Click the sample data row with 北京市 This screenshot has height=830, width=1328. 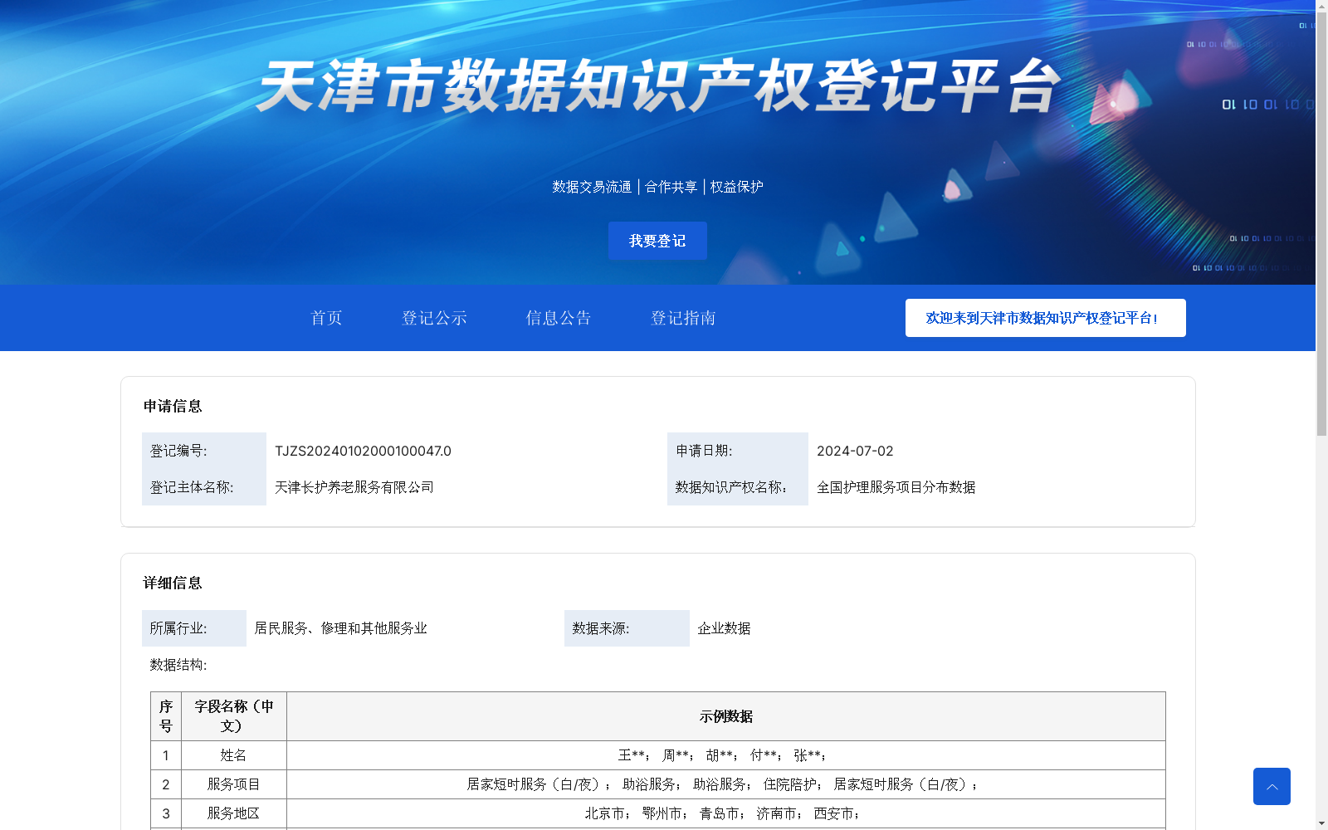(726, 813)
